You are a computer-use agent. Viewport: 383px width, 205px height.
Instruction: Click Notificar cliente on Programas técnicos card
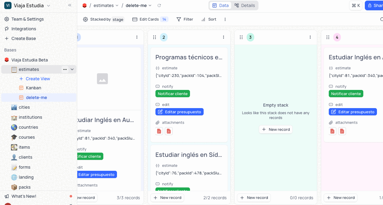point(173,94)
